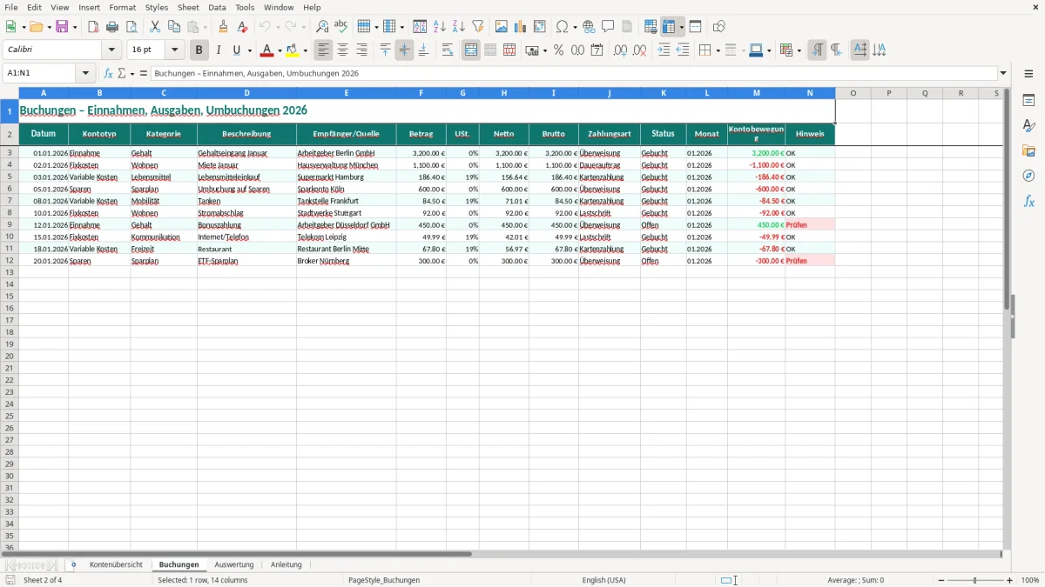The image size is (1045, 587).
Task: Toggle Align Left
Action: (323, 50)
